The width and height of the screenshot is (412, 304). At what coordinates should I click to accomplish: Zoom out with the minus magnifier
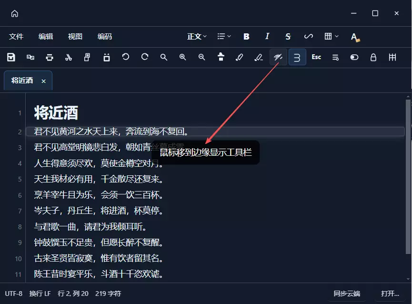coord(201,57)
